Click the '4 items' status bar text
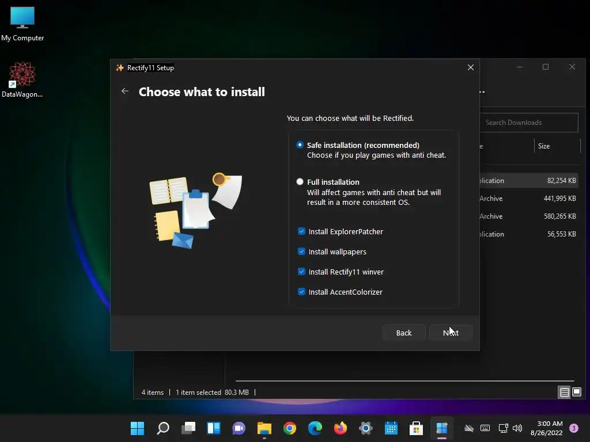This screenshot has width=590, height=442. tap(152, 392)
